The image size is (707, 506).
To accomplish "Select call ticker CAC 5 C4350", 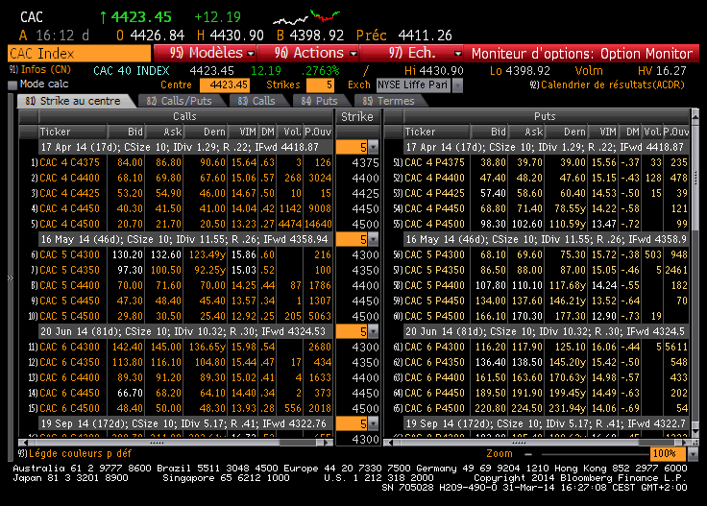I will 69,270.
